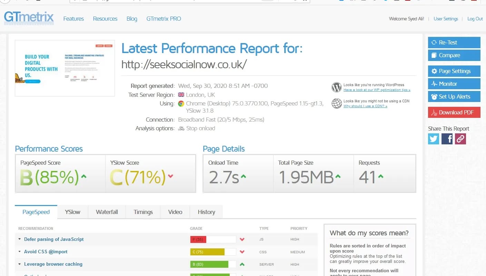Image resolution: width=486 pixels, height=276 pixels.
Task: Click the Onload Time trend arrow
Action: tap(243, 176)
